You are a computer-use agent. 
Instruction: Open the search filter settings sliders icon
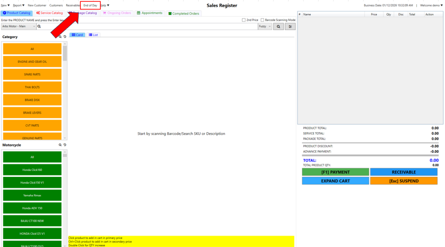click(290, 26)
